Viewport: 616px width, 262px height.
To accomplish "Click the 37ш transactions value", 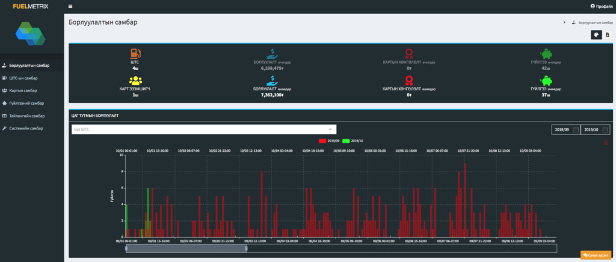I will tap(546, 95).
